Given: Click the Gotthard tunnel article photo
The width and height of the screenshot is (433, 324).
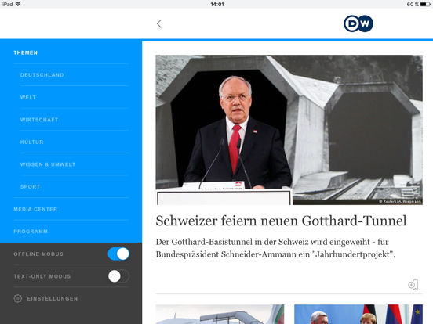Looking at the screenshot, I should [289, 130].
